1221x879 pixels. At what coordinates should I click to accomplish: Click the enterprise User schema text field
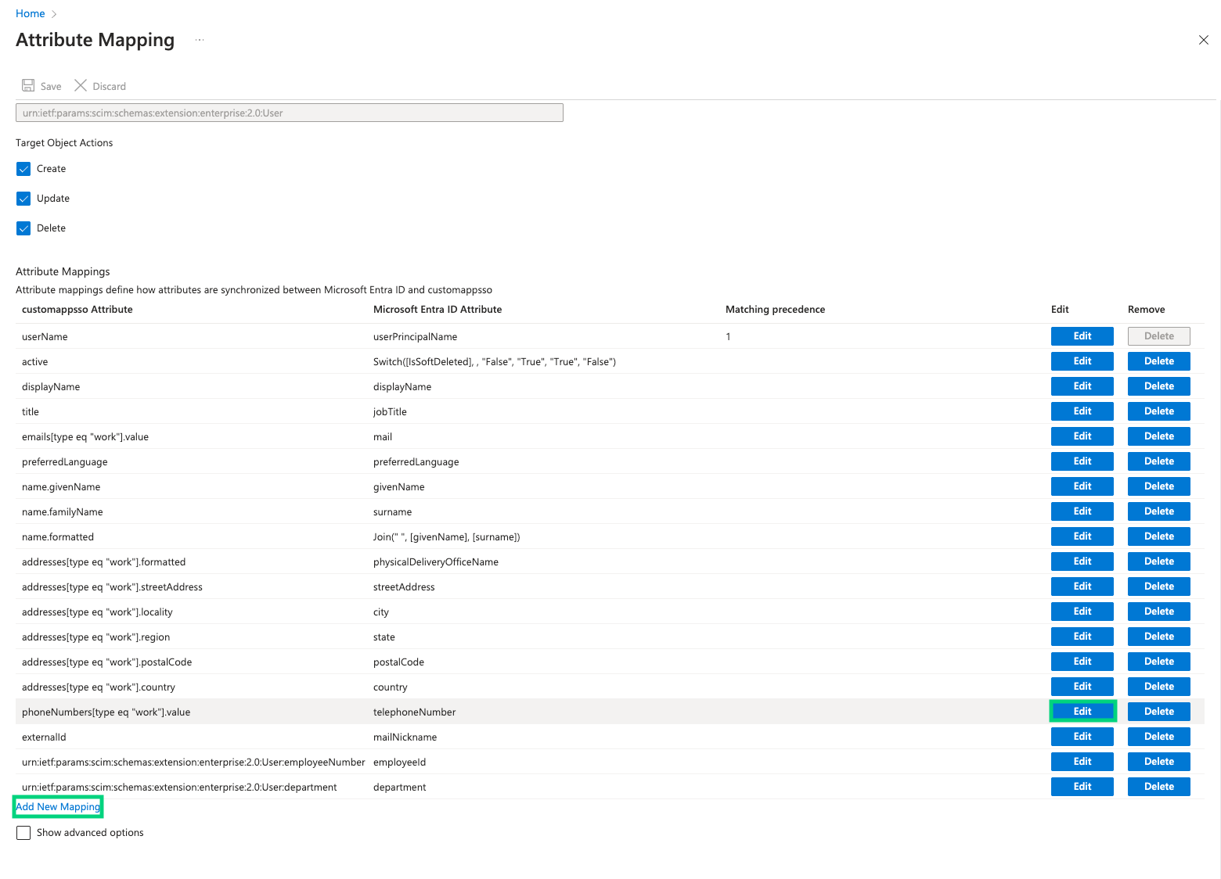289,113
